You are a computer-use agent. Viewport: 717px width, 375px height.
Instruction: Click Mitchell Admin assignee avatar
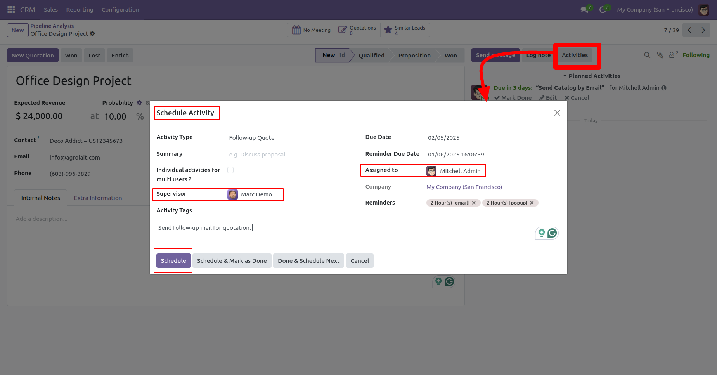[x=431, y=171]
